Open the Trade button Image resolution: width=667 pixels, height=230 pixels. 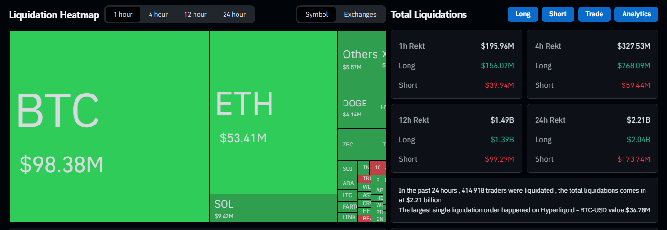594,14
